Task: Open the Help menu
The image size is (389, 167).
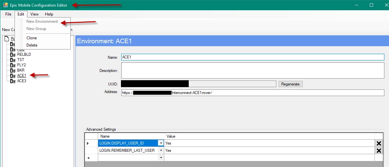Action: click(49, 14)
